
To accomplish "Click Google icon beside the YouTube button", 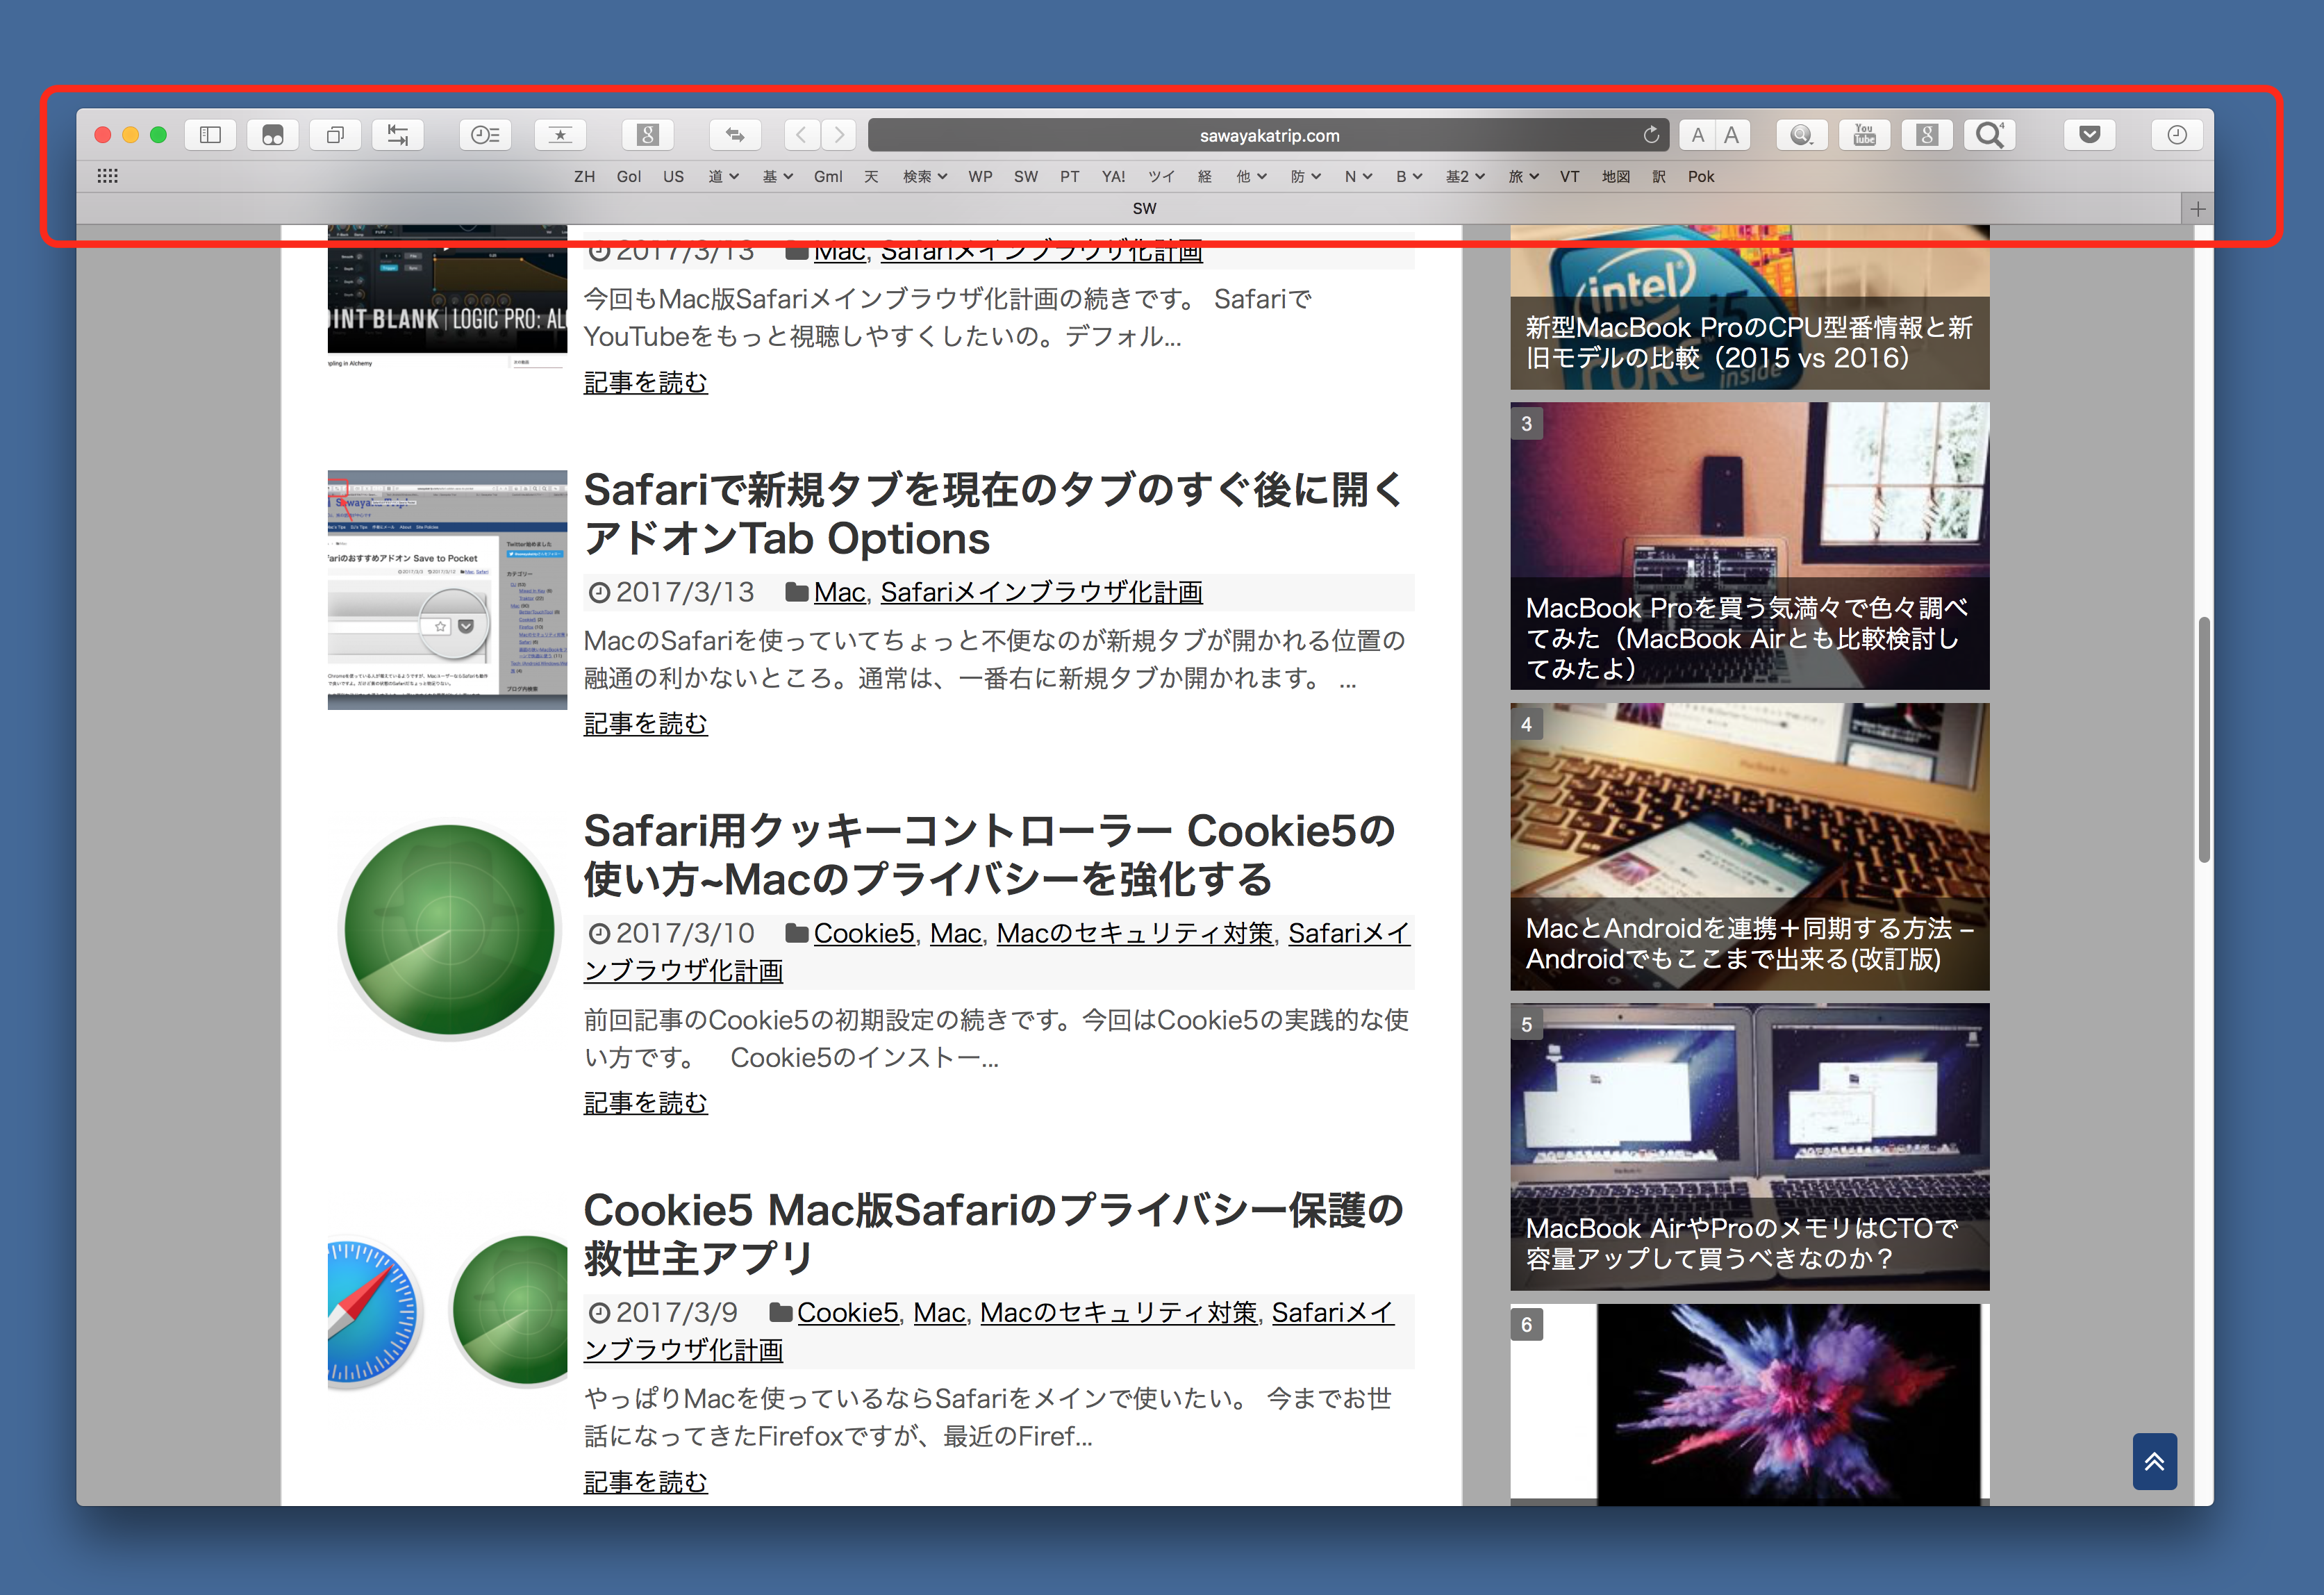I will tap(1927, 135).
